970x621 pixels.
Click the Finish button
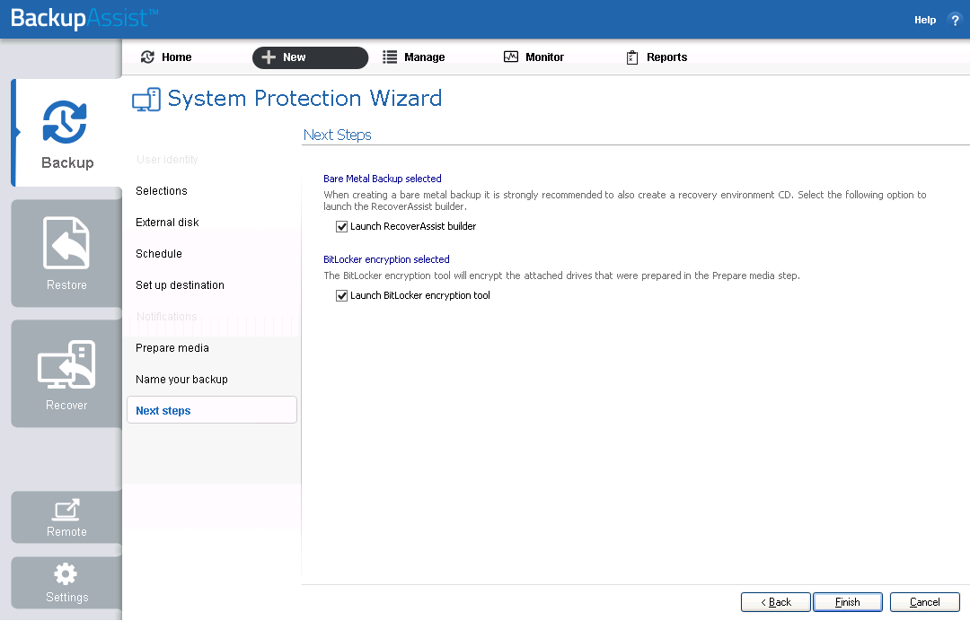pos(848,602)
